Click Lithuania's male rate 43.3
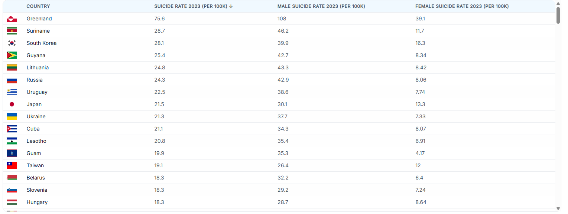Viewport: 568px width, 214px height. tap(283, 68)
